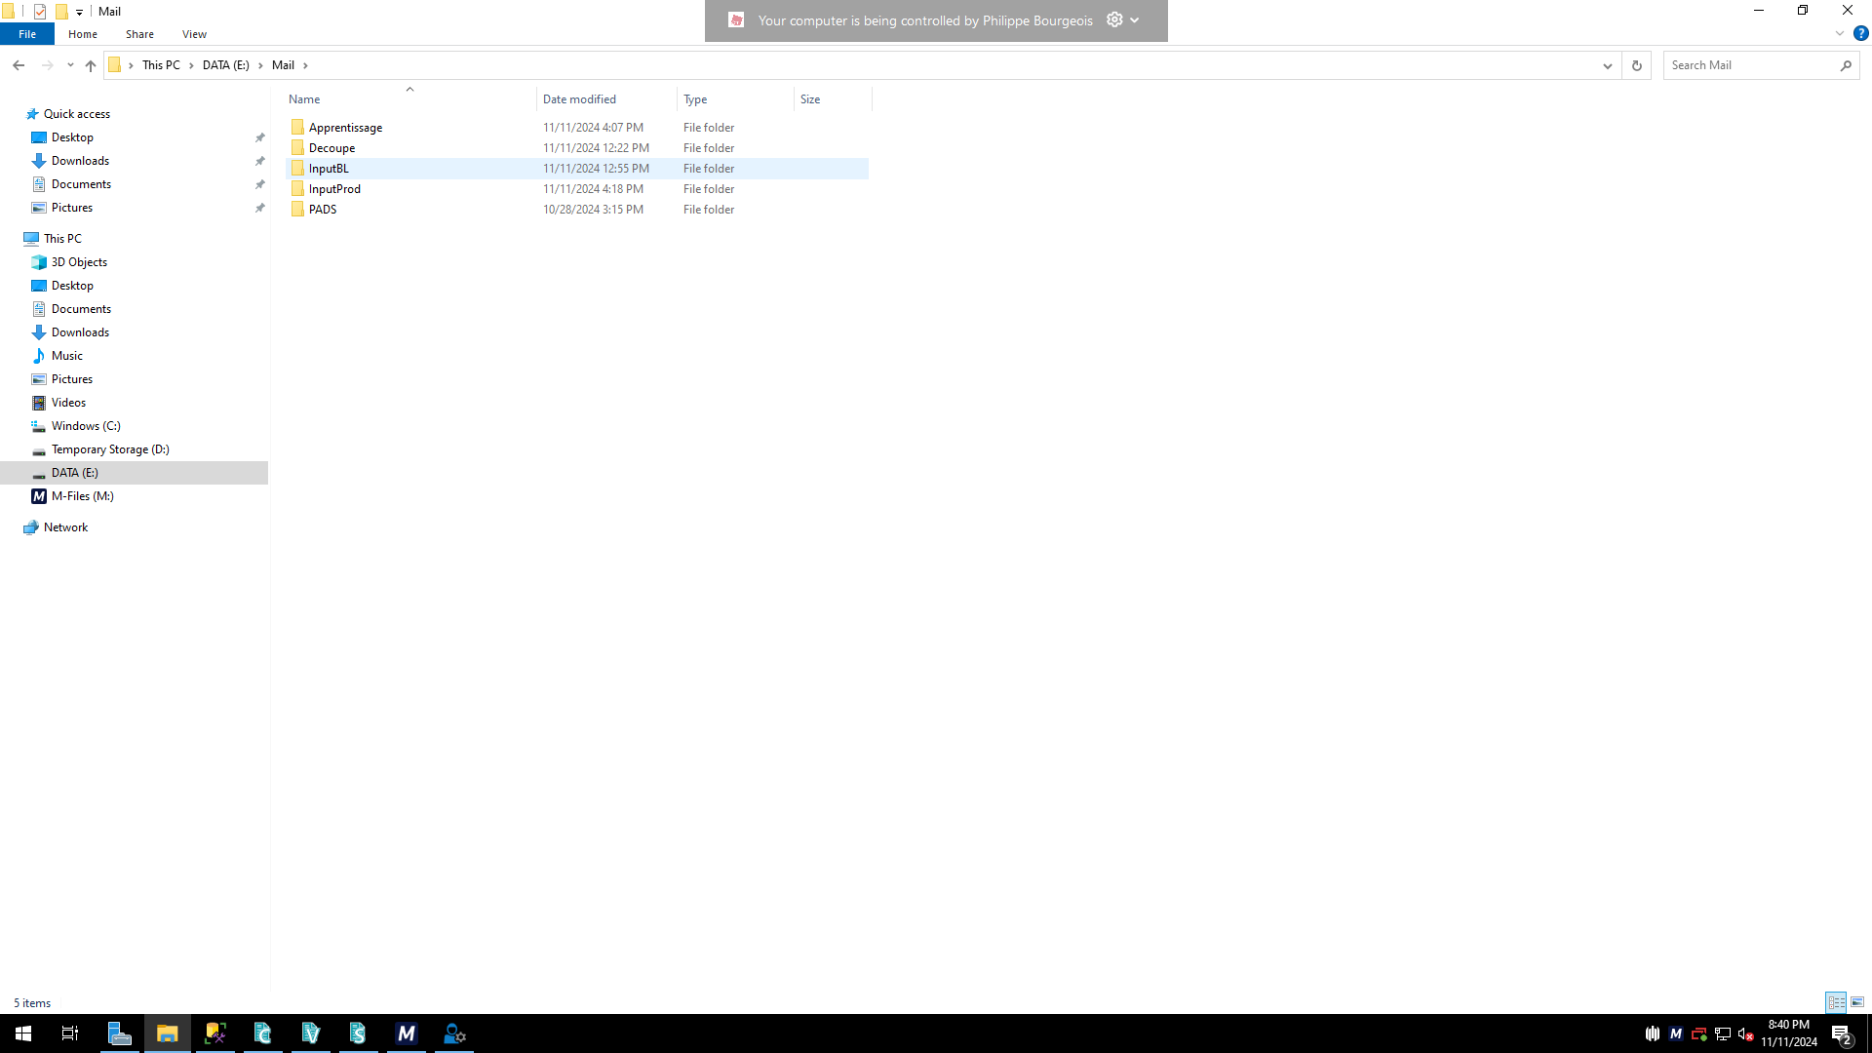Click the InputBL date modified cell
This screenshot has width=1872, height=1053.
596,169
